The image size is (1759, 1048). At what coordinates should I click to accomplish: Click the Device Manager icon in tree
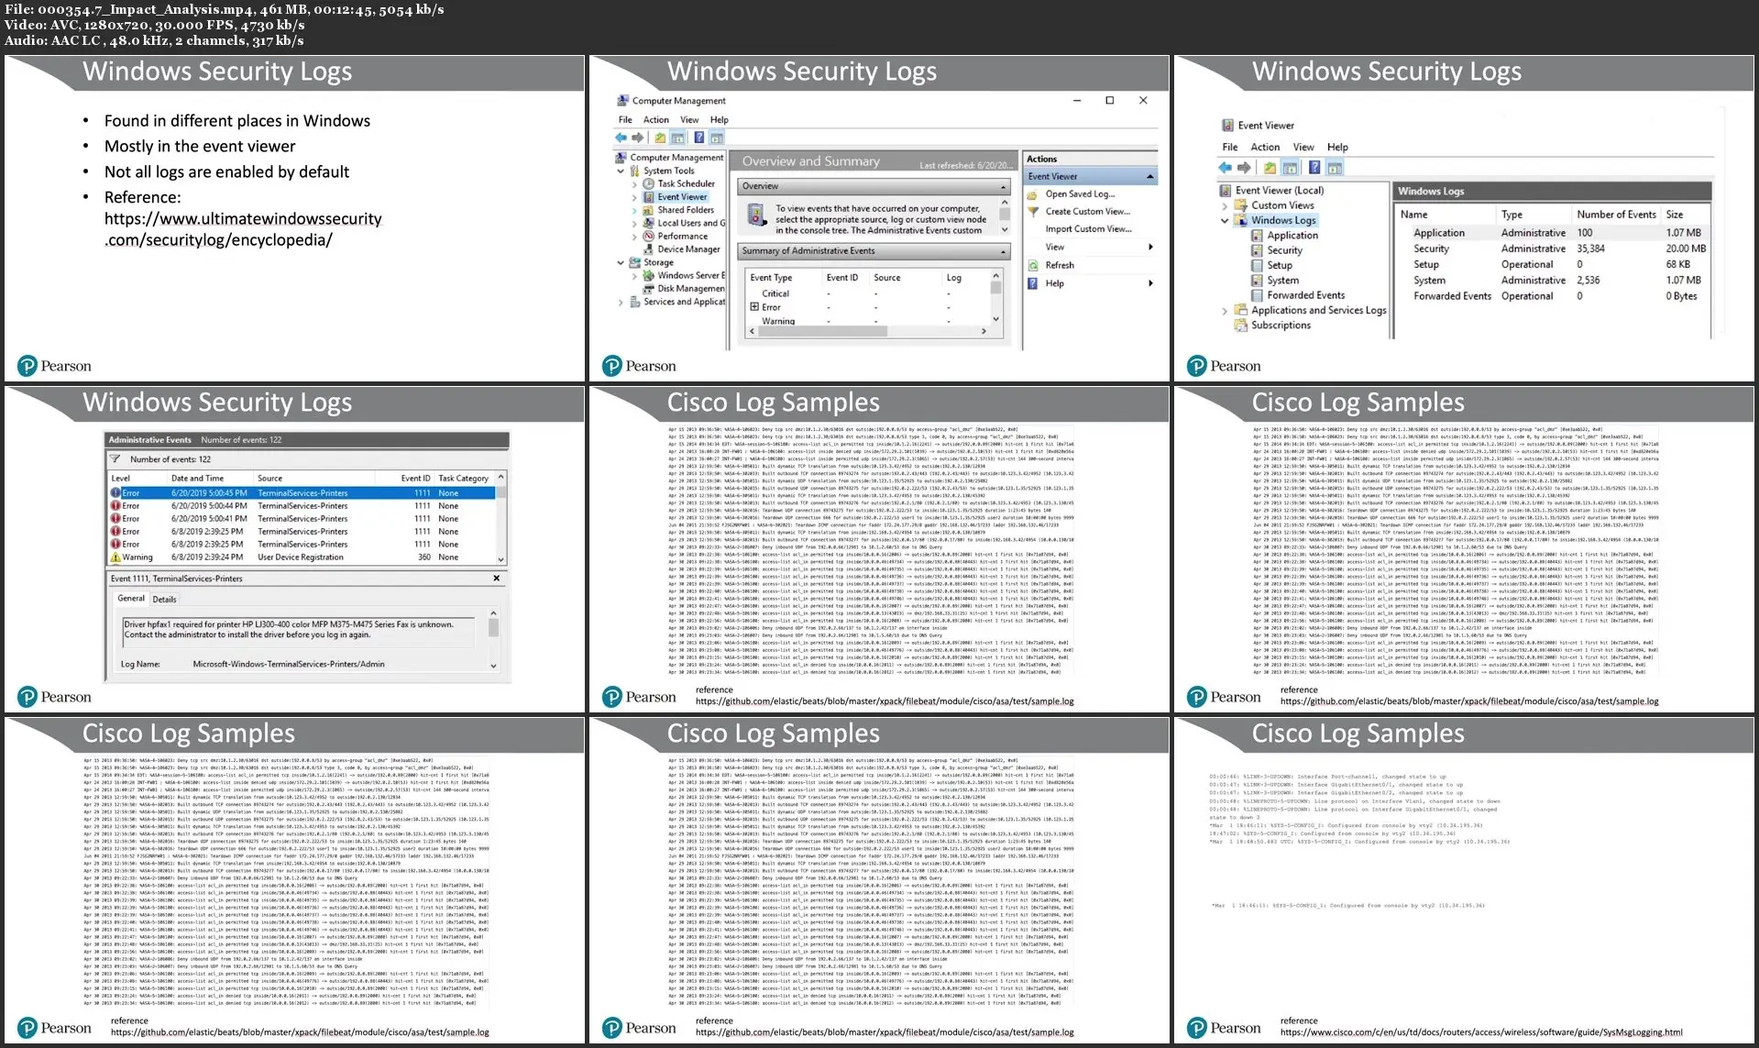click(648, 248)
